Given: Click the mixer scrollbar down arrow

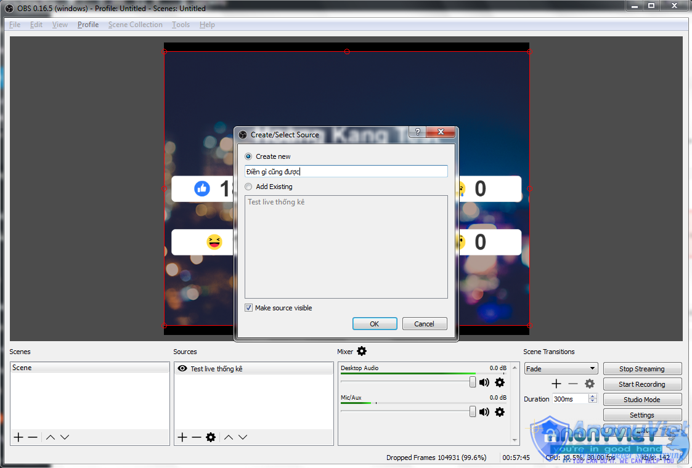Looking at the screenshot, I should point(515,440).
